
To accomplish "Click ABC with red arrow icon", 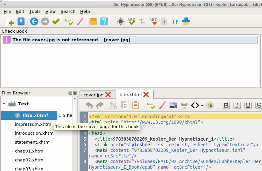I will pos(153,22).
